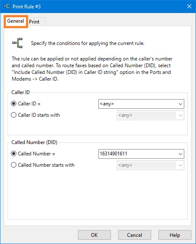Select the 'Caller ID =' radio button

pyautogui.click(x=14, y=104)
